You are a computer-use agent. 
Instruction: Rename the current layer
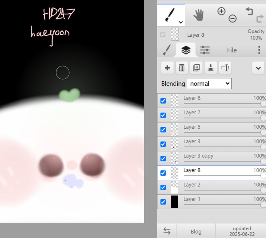(x=225, y=68)
